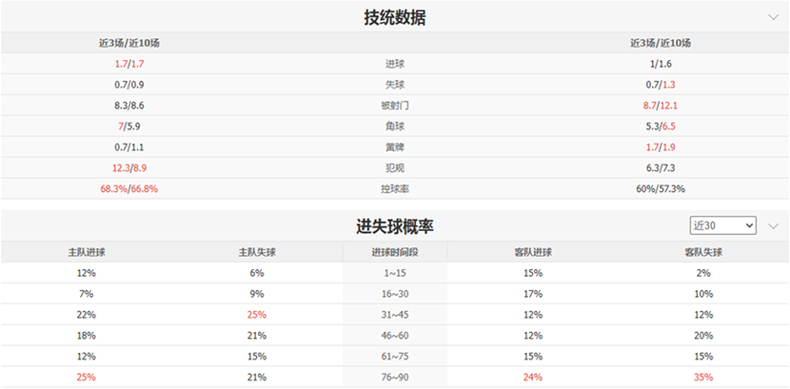Collapse the 进失球概率 section chevron
The image size is (790, 389).
[x=773, y=225]
